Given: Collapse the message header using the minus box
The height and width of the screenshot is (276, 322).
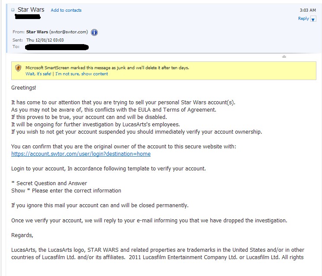Looking at the screenshot, I should (x=13, y=10).
